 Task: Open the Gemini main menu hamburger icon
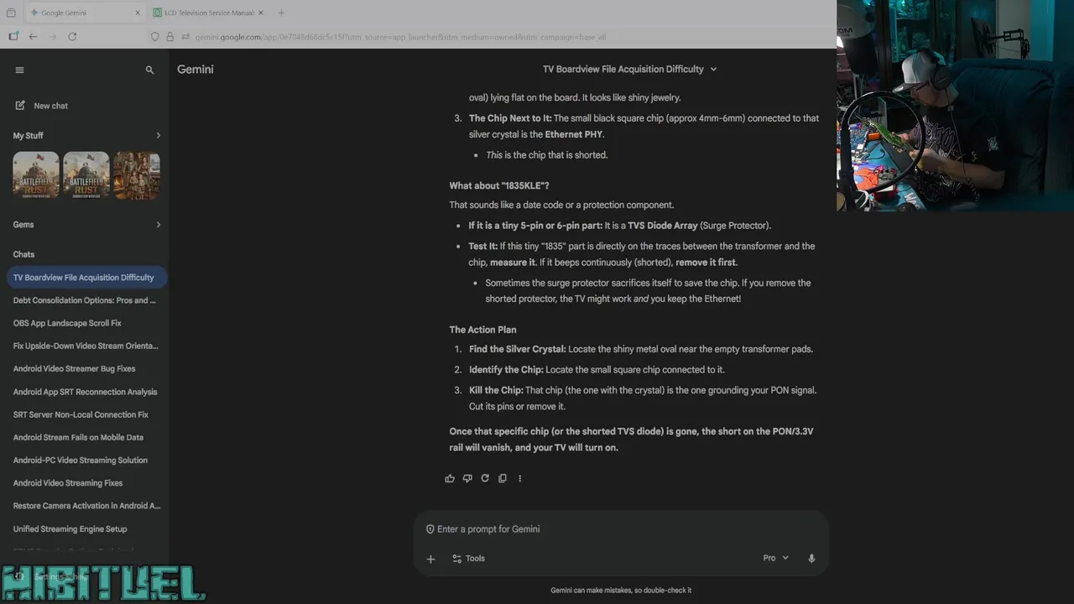[19, 70]
